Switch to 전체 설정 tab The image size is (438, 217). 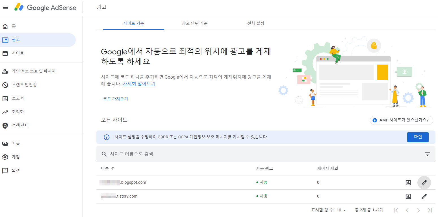click(x=256, y=23)
